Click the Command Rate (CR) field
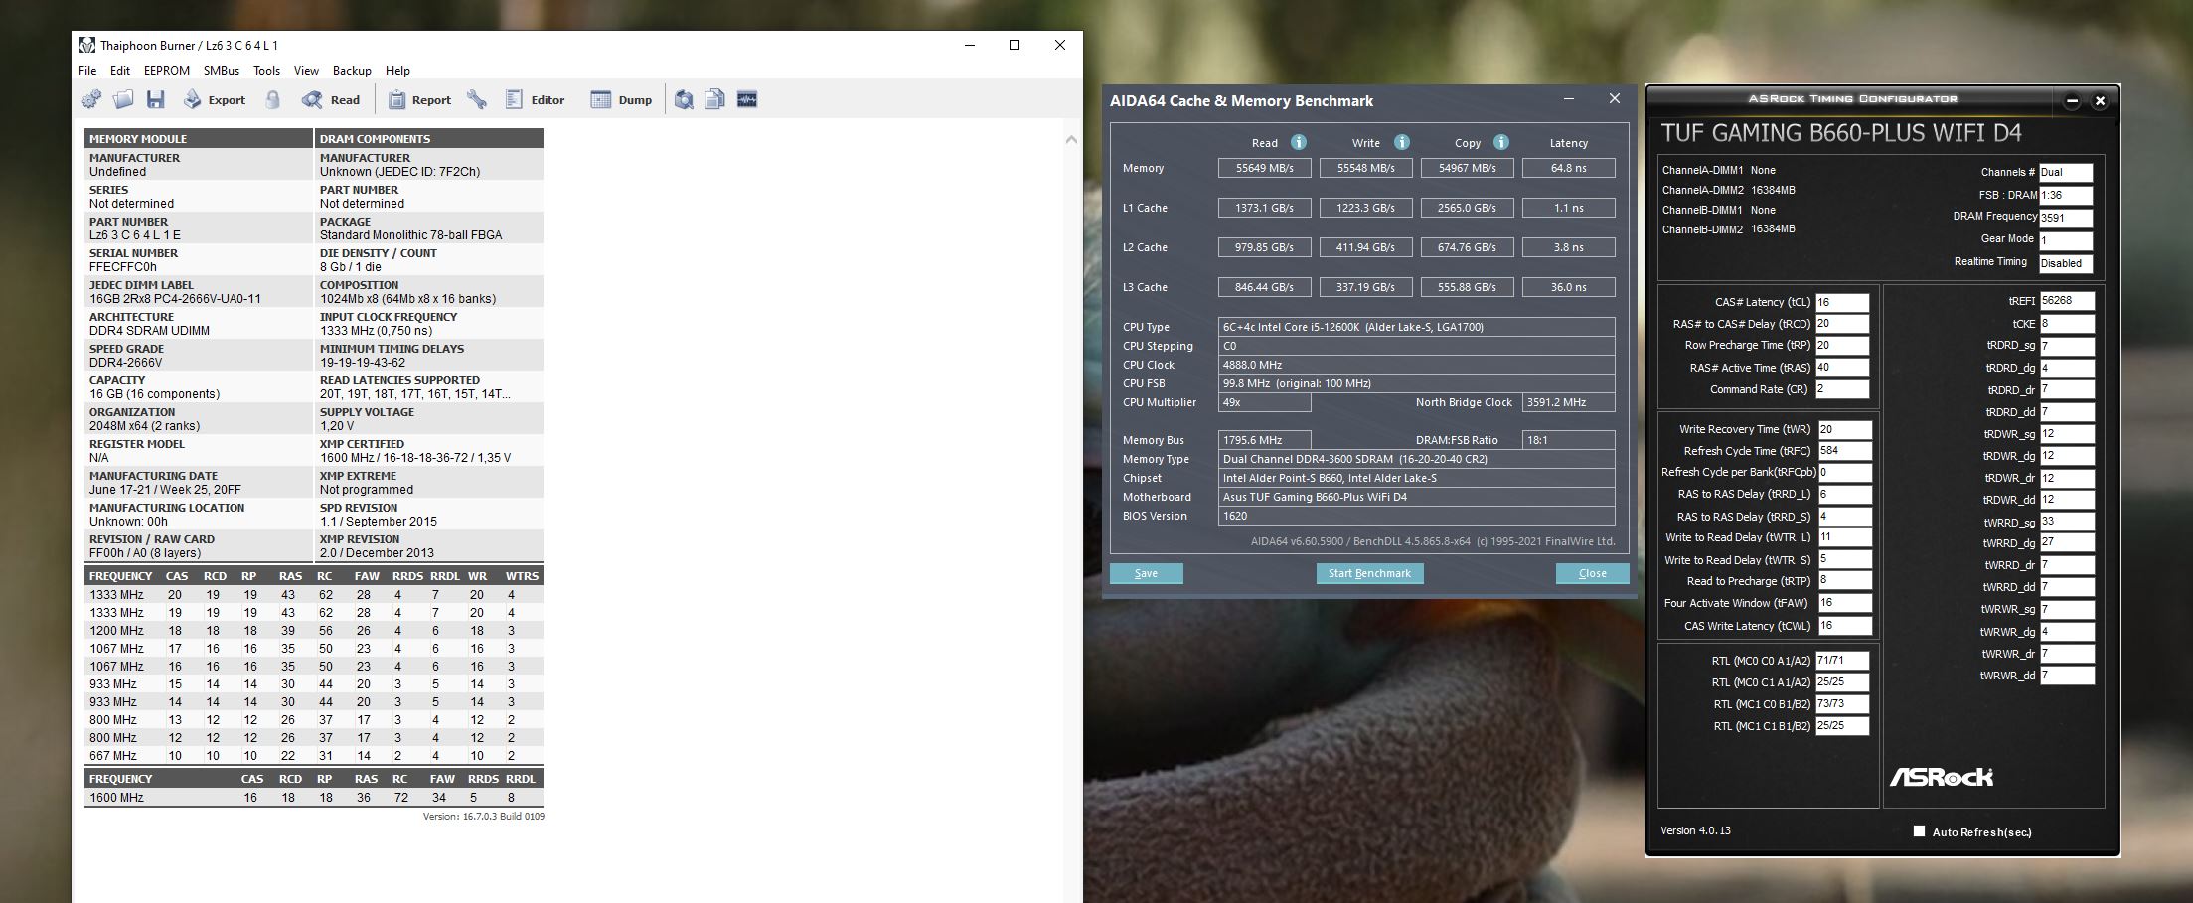Image resolution: width=2193 pixels, height=903 pixels. pyautogui.click(x=1842, y=389)
